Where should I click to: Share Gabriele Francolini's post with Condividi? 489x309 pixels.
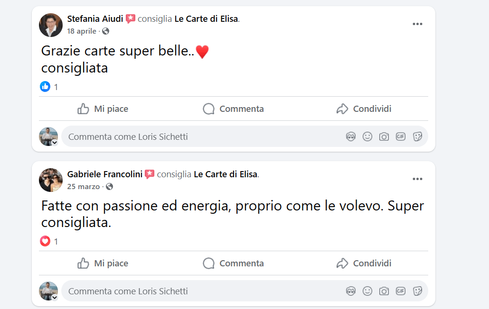coord(364,263)
